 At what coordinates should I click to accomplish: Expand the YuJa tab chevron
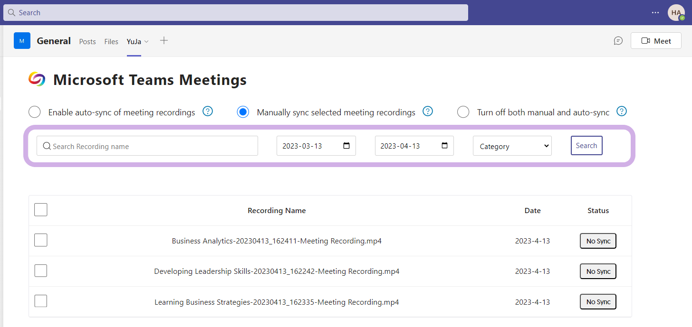coord(146,42)
